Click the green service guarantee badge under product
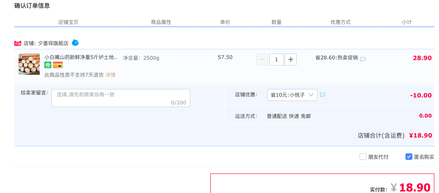Image resolution: width=439 pixels, height=193 pixels. (x=47, y=65)
